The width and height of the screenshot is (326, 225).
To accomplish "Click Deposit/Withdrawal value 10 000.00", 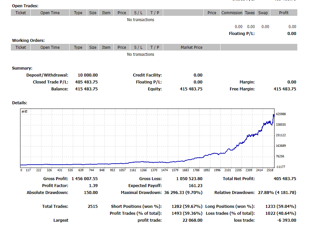I will coord(88,75).
